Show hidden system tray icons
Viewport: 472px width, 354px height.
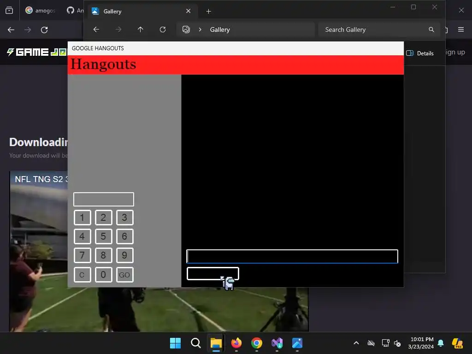[x=356, y=343]
